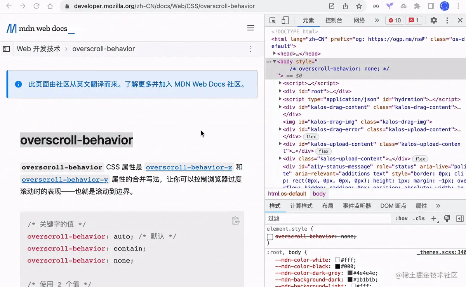Click the --mdn-background-dark swatch
The image size is (466, 287).
click(x=350, y=280)
